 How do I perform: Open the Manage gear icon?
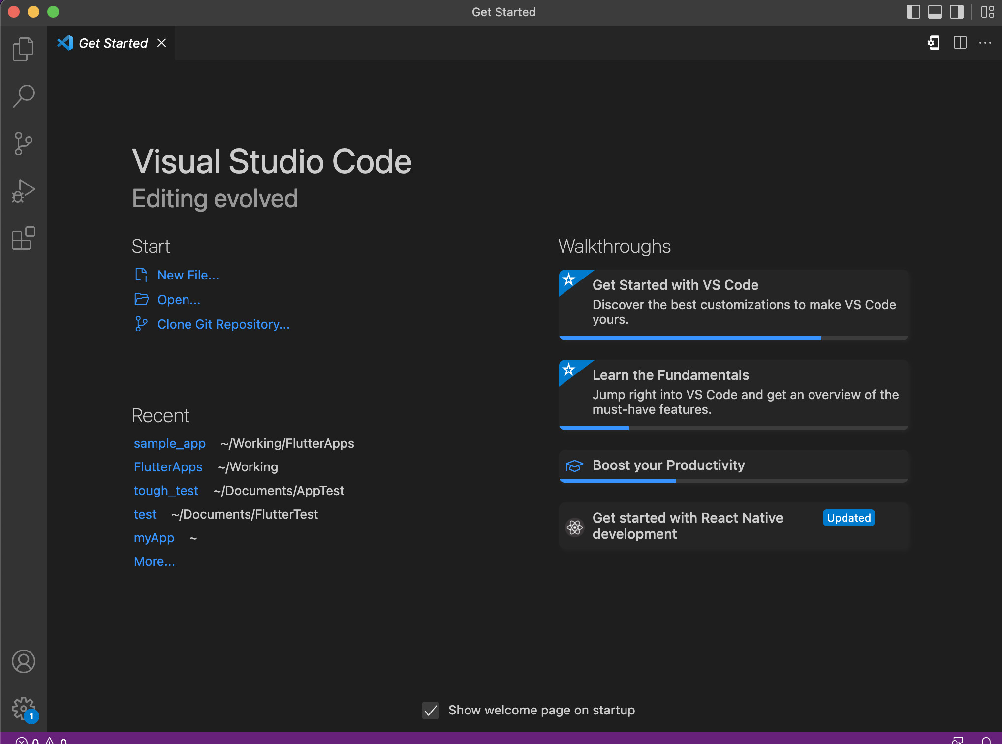[x=23, y=707]
